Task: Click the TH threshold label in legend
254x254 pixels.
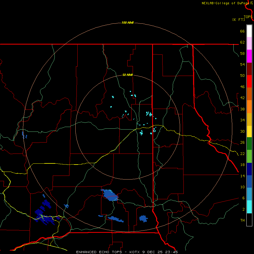Action: (242, 220)
